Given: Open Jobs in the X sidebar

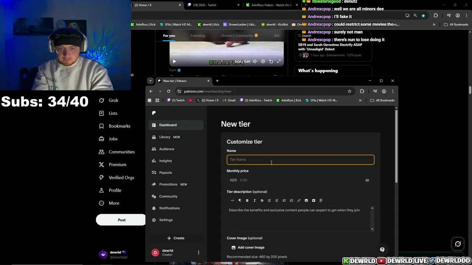Looking at the screenshot, I should [108, 139].
